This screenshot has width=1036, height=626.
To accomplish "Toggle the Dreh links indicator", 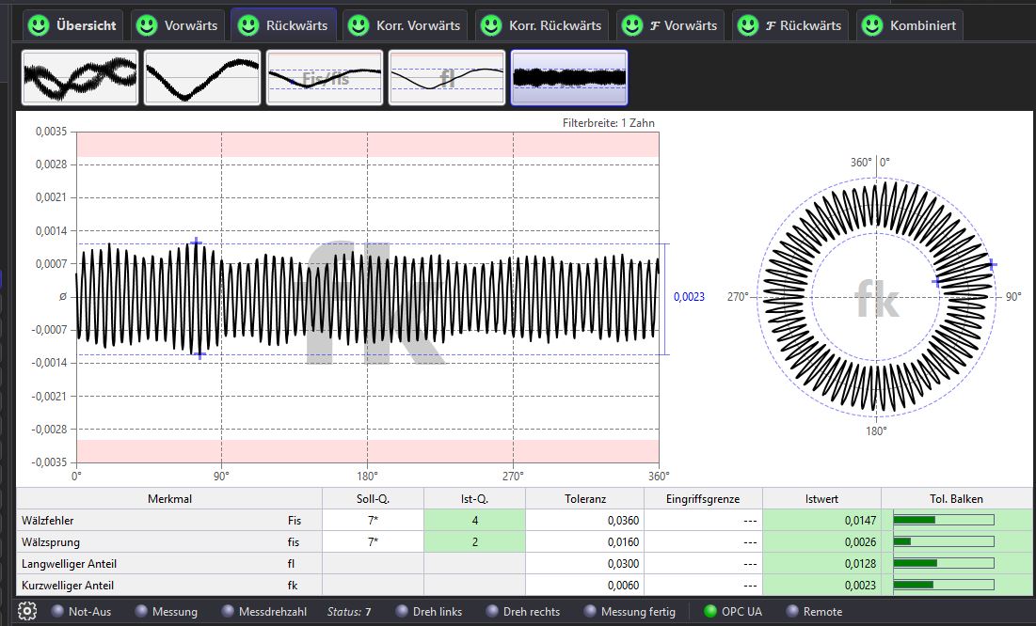I will [403, 611].
